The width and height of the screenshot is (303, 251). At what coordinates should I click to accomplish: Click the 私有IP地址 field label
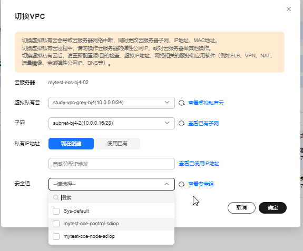point(27,144)
